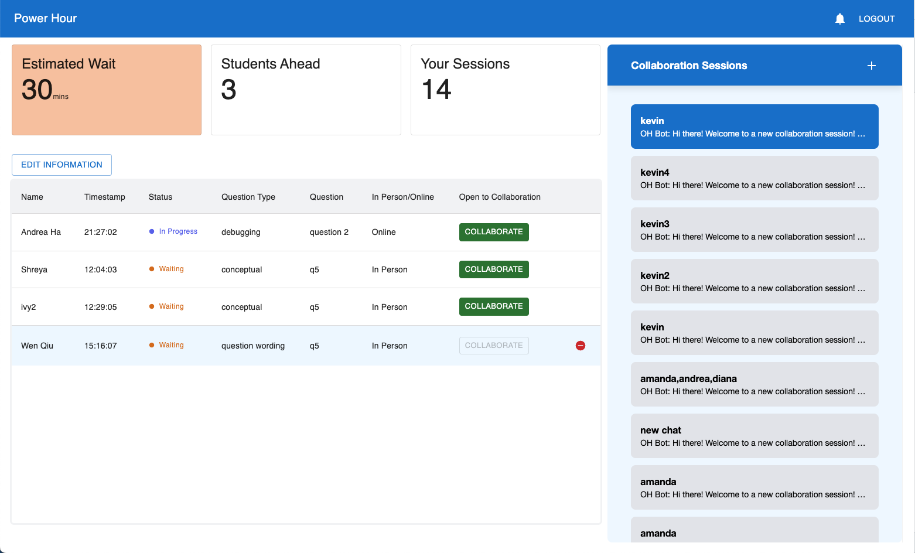The height and width of the screenshot is (553, 915).
Task: Open the kevin4 collaboration session
Action: (754, 178)
